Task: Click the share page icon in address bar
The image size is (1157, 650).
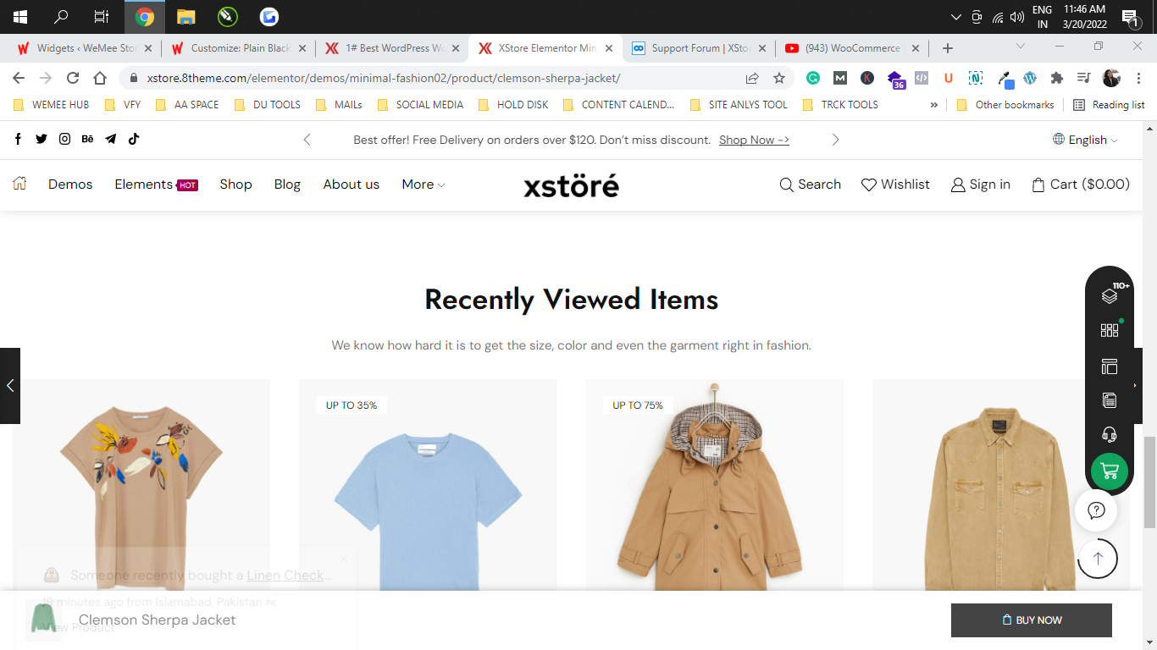Action: pyautogui.click(x=752, y=78)
